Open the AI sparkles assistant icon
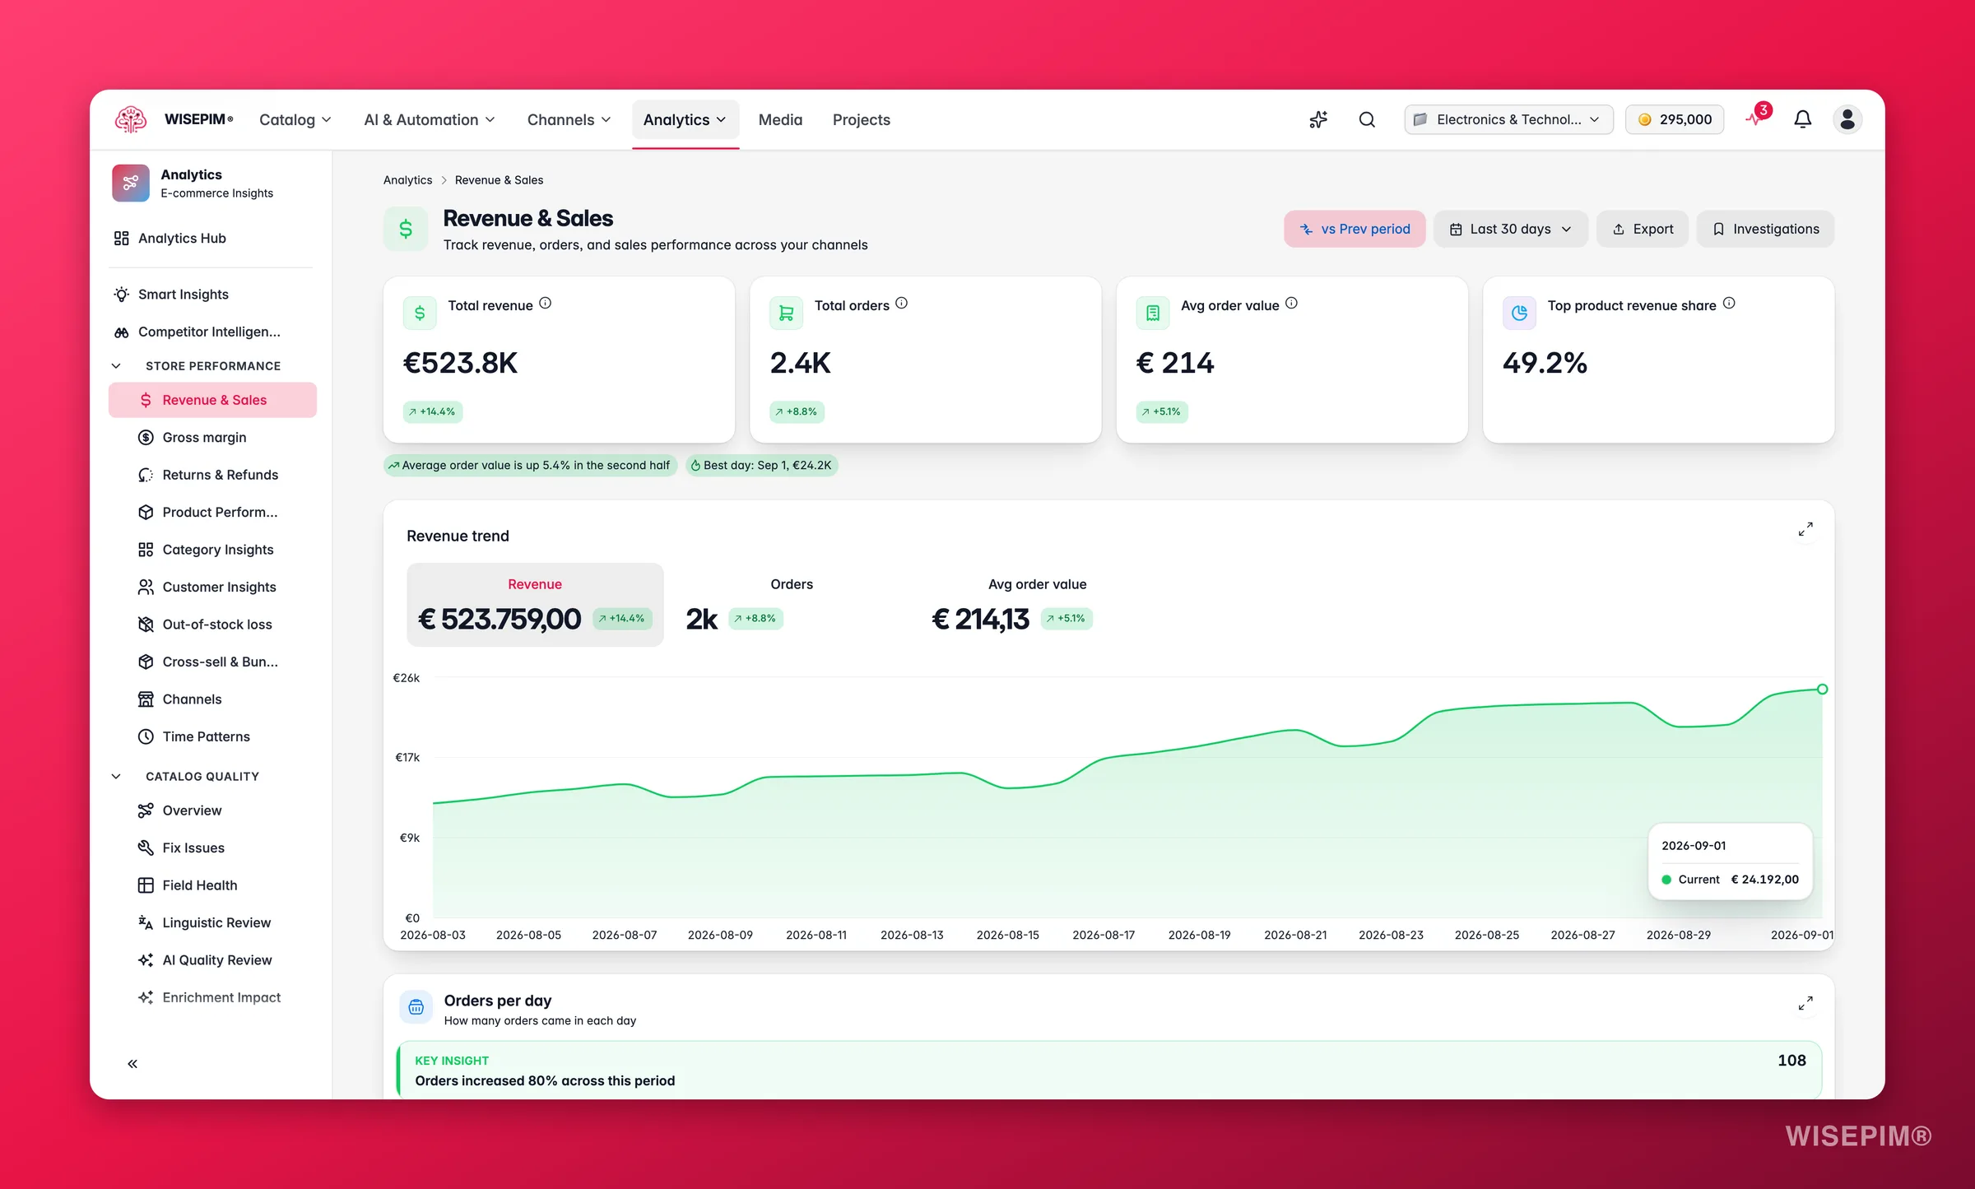Screen dimensions: 1975x1189 click(x=1318, y=119)
